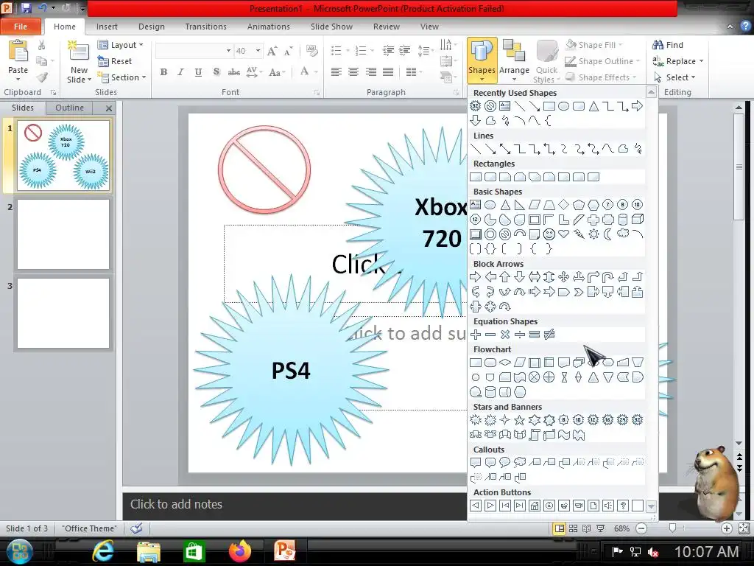Open the Layout dropdown
The height and width of the screenshot is (566, 754).
coord(121,45)
